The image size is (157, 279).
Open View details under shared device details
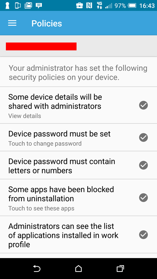25,116
